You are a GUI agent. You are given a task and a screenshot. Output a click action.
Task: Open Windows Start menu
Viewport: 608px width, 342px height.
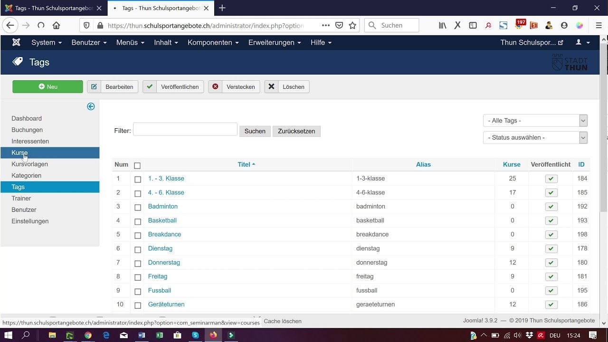[8, 335]
